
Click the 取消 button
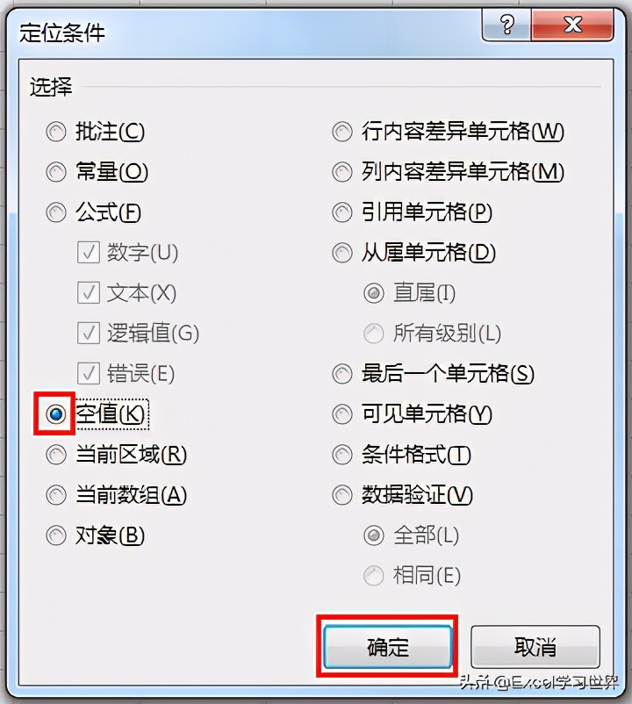535,648
